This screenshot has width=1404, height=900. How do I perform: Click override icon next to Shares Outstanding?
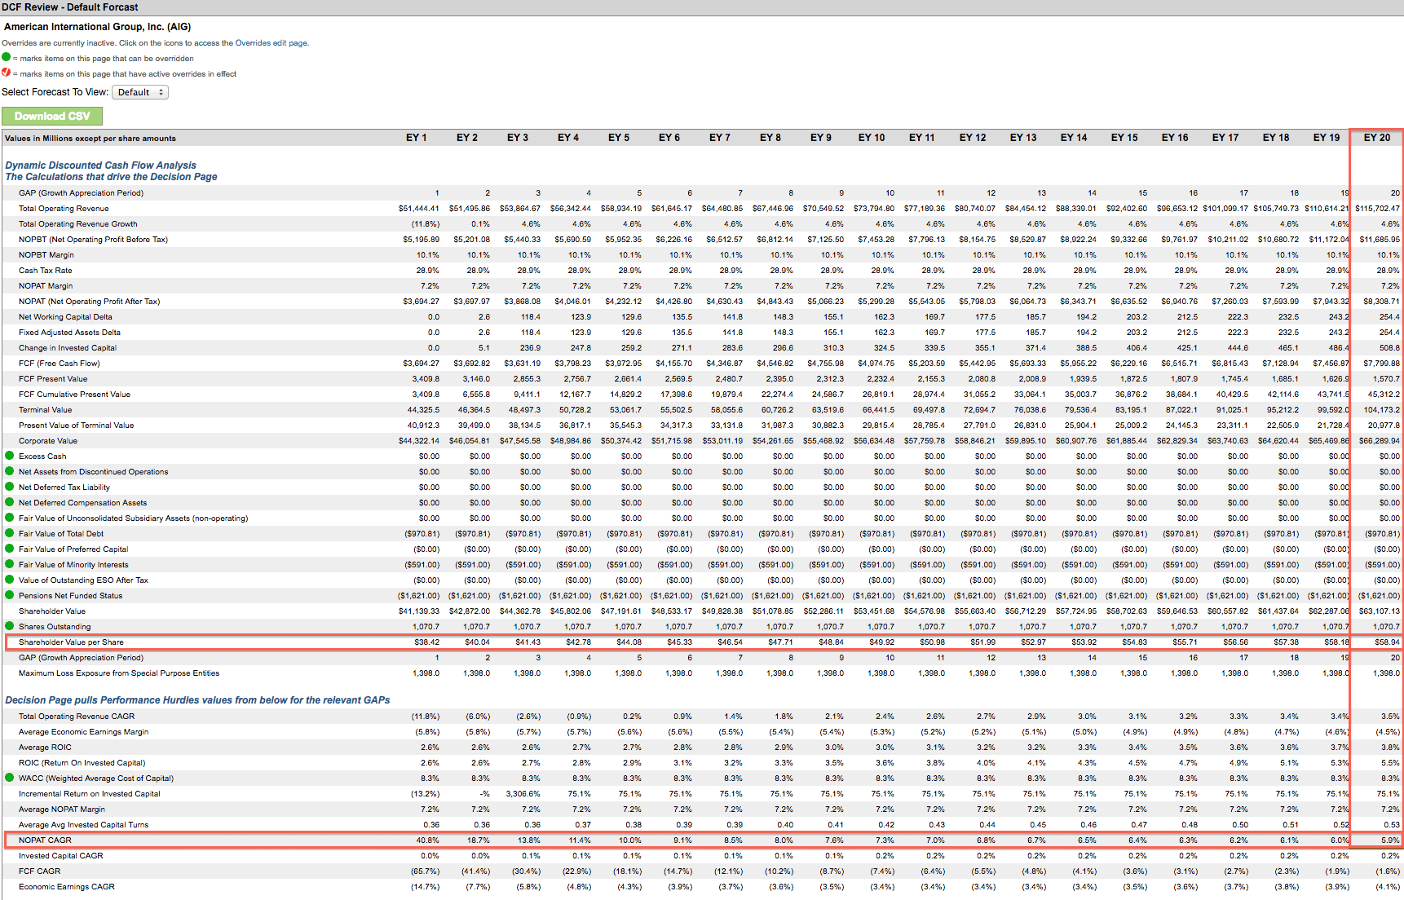pos(10,626)
